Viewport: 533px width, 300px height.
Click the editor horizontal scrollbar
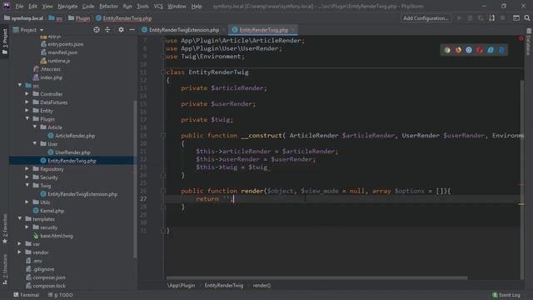point(316,277)
